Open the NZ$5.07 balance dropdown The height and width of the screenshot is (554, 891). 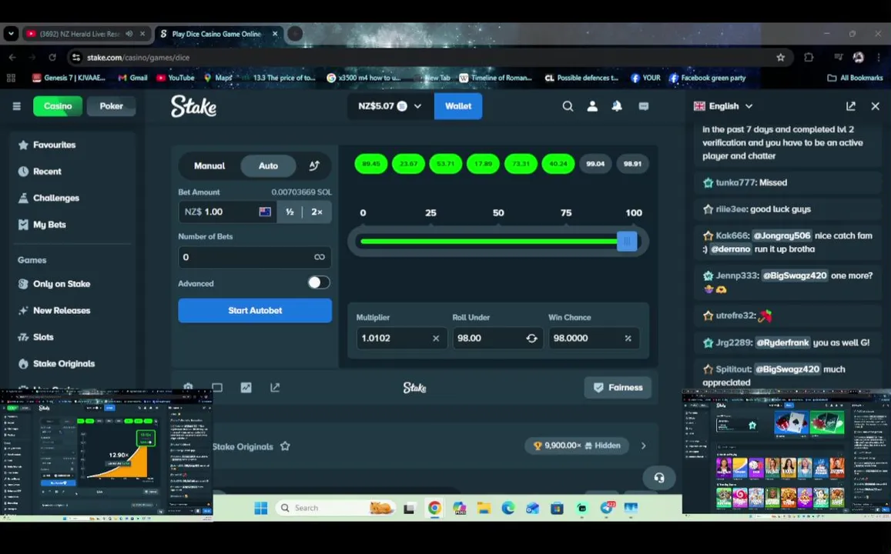click(390, 106)
